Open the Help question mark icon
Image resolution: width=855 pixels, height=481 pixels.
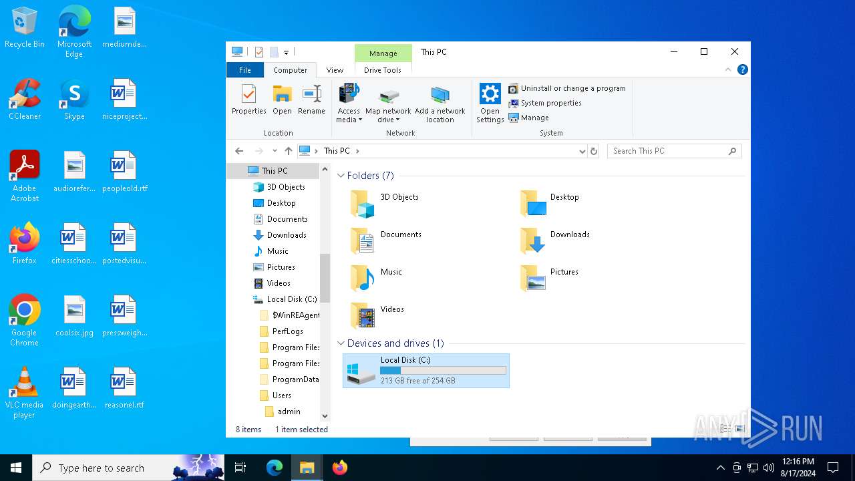click(742, 69)
